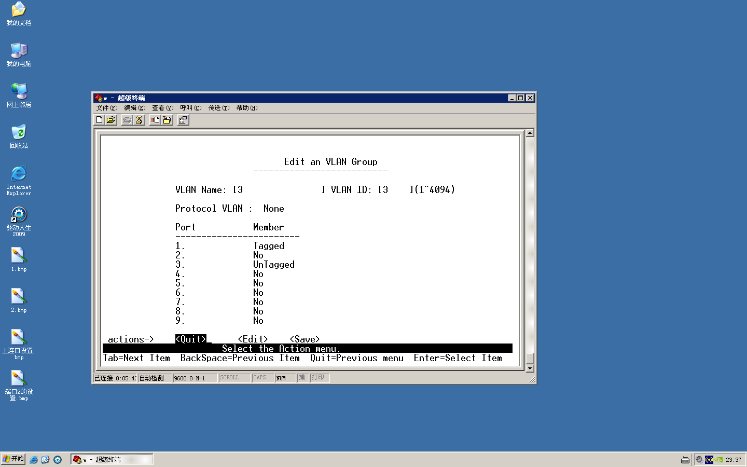Open the 传送(T) menu

(218, 108)
